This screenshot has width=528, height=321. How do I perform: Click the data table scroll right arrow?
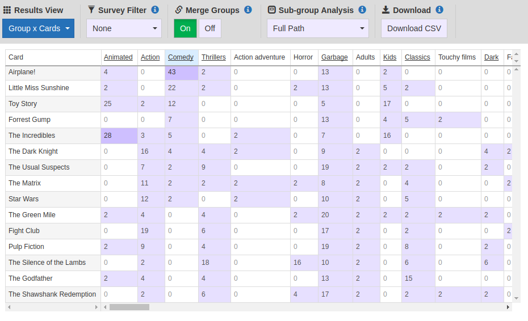508,307
